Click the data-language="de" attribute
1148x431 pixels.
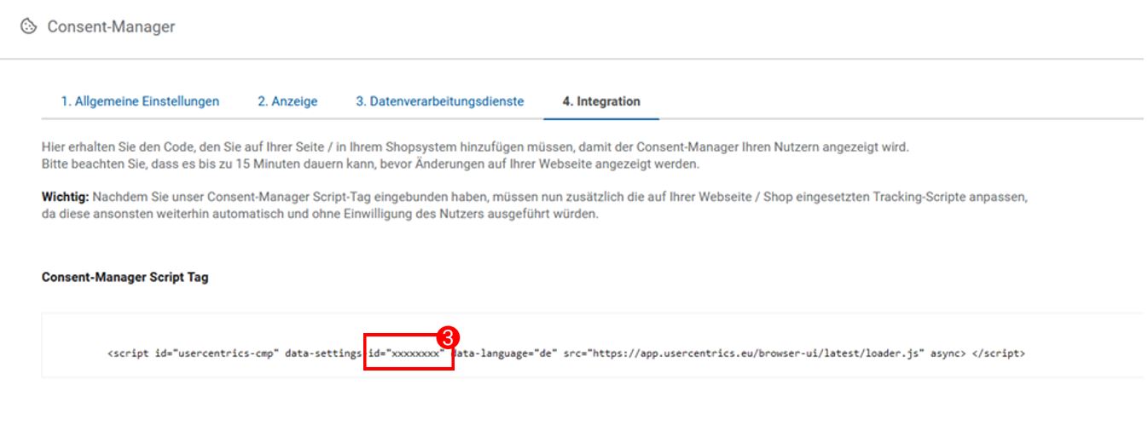[503, 353]
